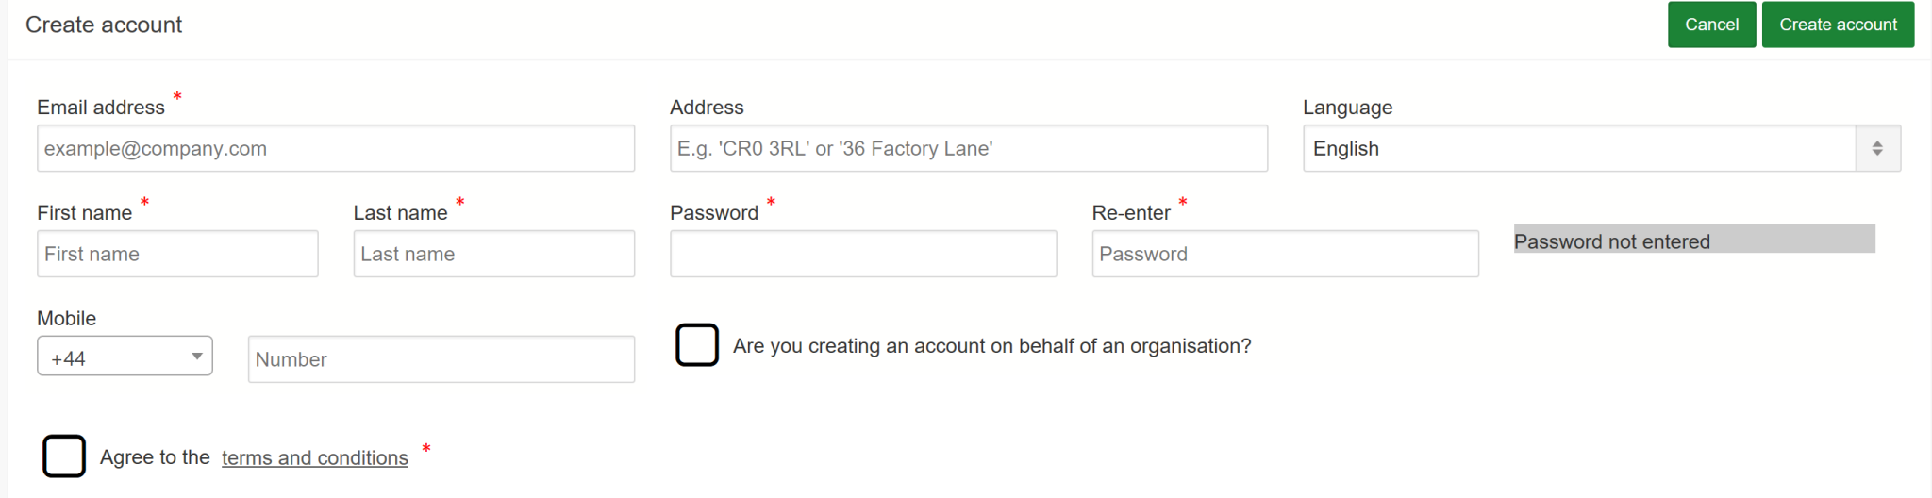1932x498 pixels.
Task: Click the arrow on the +44 selector
Action: (x=197, y=357)
